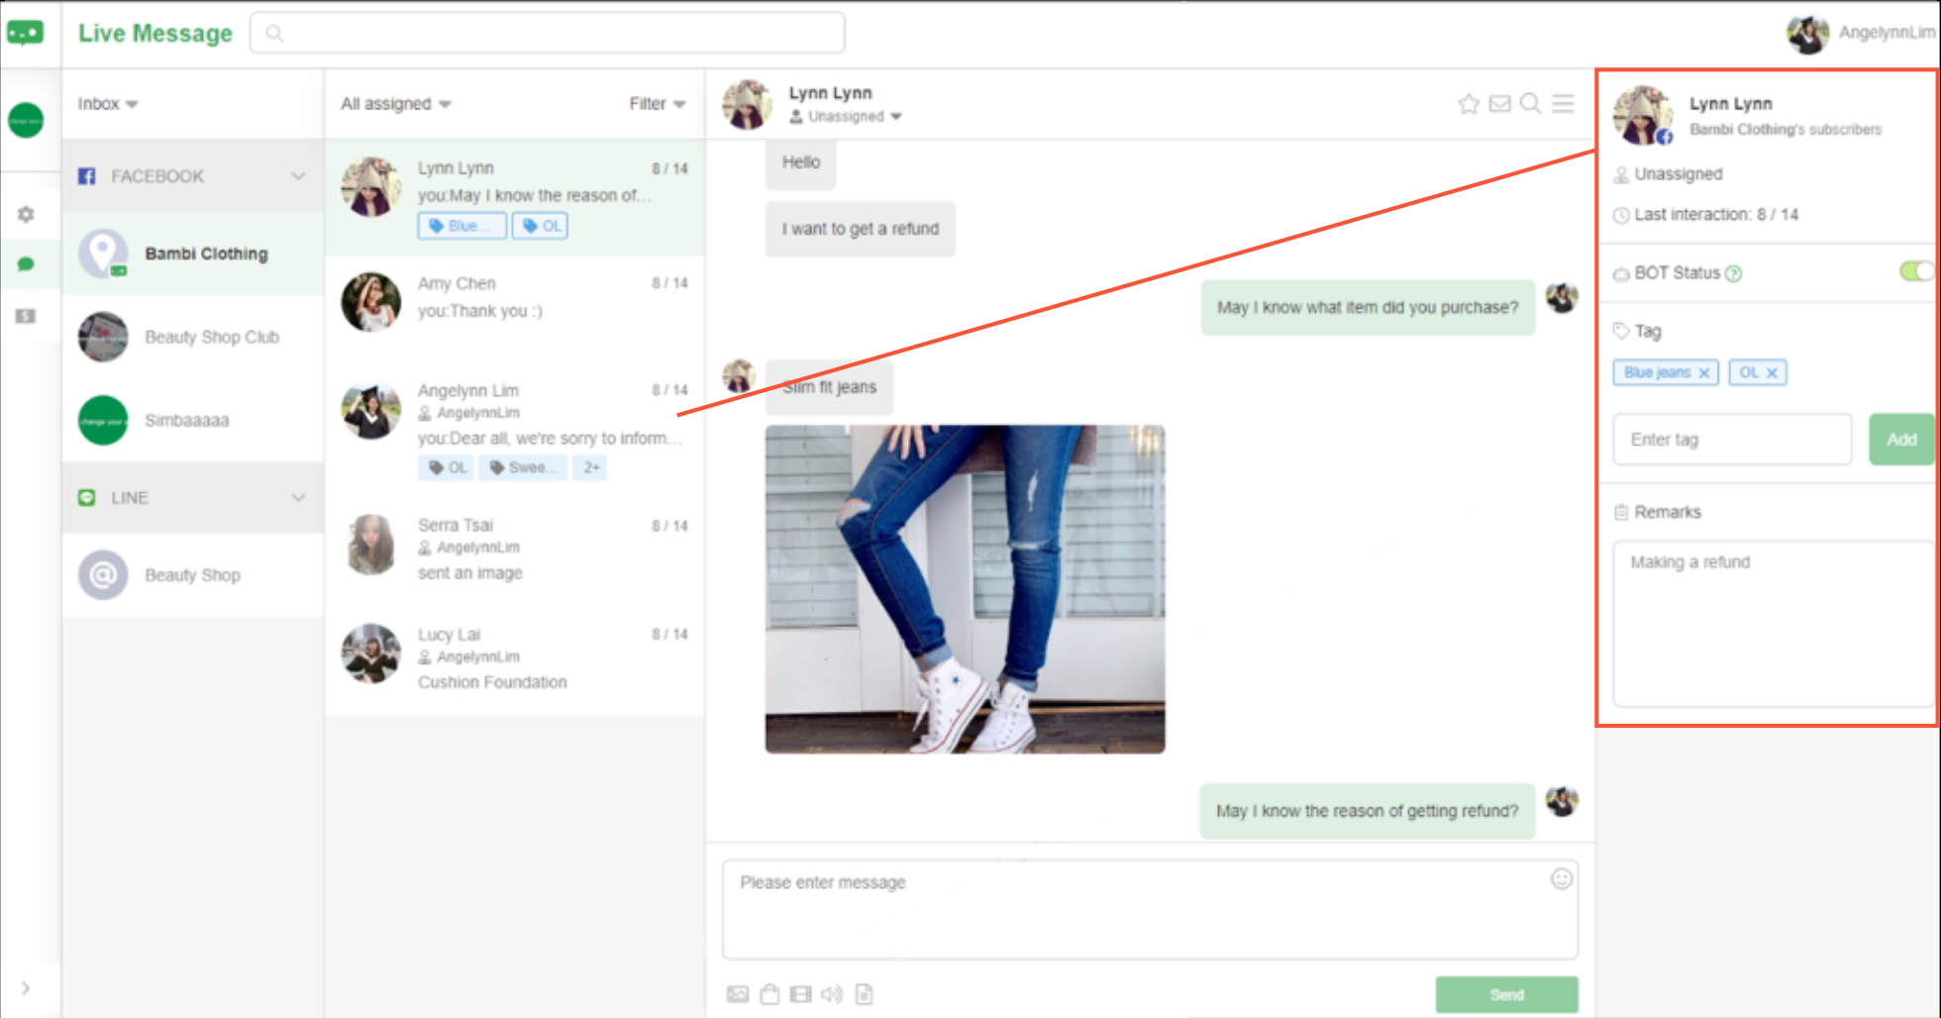Open settings gear in left sidebar
The image size is (1941, 1018).
click(27, 214)
